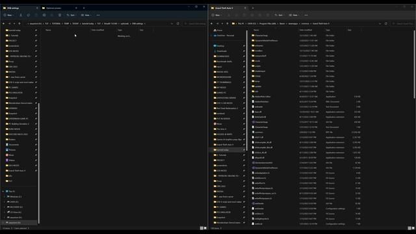This screenshot has height=234, width=416.
Task: Click the Share icon in the ENB settings window toolbar
Action: click(52, 15)
